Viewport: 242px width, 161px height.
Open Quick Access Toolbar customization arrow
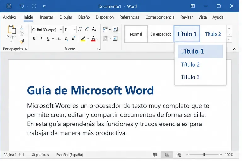(x=44, y=6)
